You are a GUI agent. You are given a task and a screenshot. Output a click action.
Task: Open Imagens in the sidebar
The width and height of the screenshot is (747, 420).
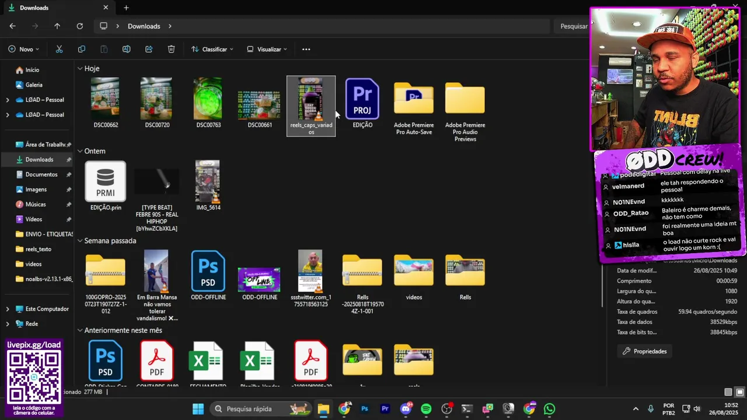pyautogui.click(x=36, y=190)
